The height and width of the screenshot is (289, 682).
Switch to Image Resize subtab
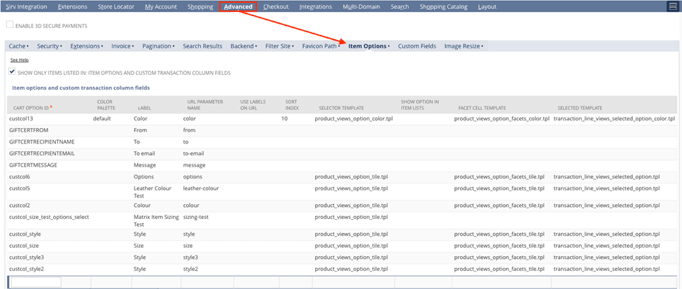464,46
